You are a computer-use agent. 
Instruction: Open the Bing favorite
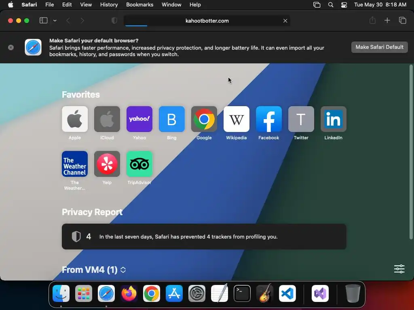[171, 119]
